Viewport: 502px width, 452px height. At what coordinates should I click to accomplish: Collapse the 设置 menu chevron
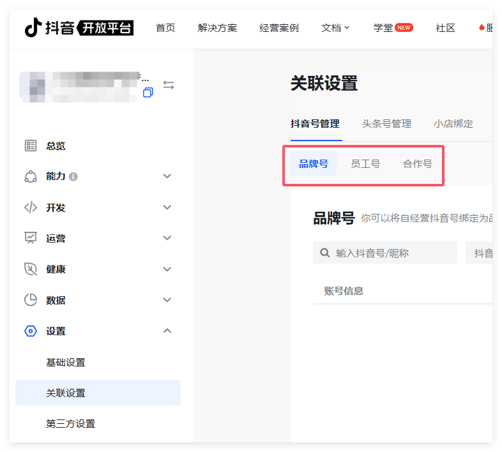coord(167,331)
